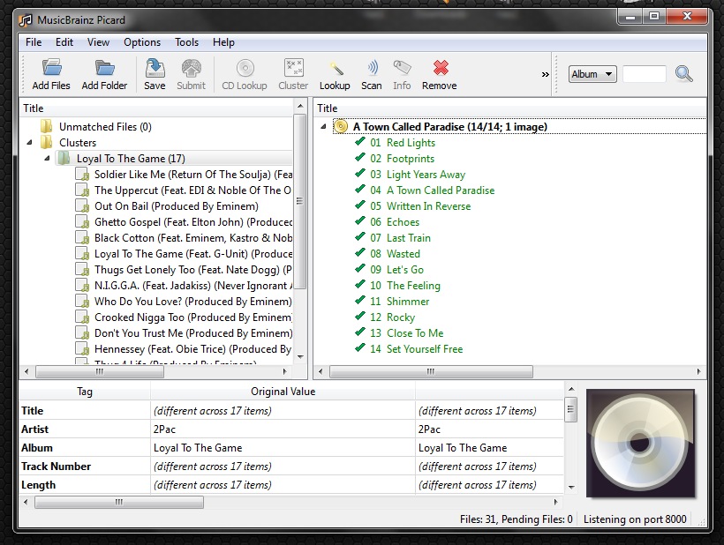724x545 pixels.
Task: Click the Artist tag row label
Action: click(x=34, y=429)
